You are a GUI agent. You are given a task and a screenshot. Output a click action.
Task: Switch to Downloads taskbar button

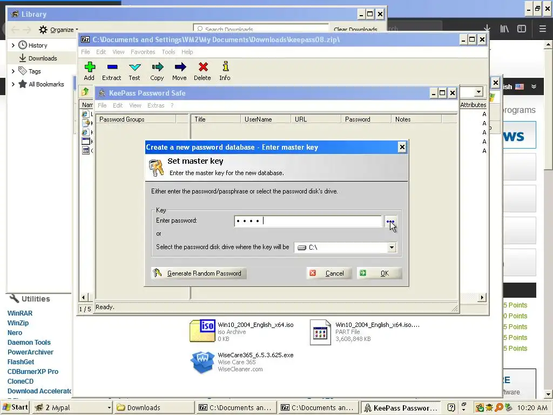pyautogui.click(x=154, y=407)
